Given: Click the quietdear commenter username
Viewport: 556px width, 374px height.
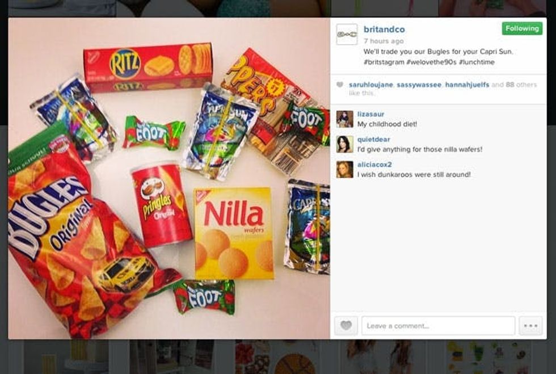Looking at the screenshot, I should 373,140.
